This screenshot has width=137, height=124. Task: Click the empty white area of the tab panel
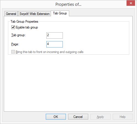point(68,83)
